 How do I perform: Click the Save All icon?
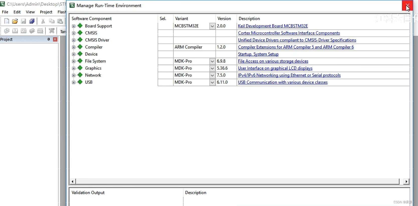pos(32,21)
